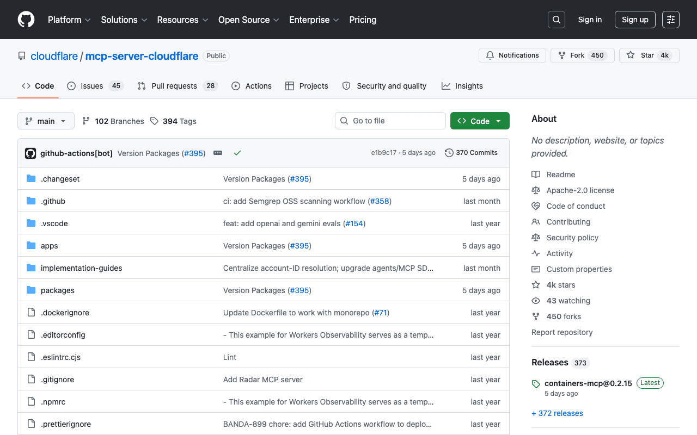
Task: Click the search magnifier icon in header
Action: coord(557,20)
